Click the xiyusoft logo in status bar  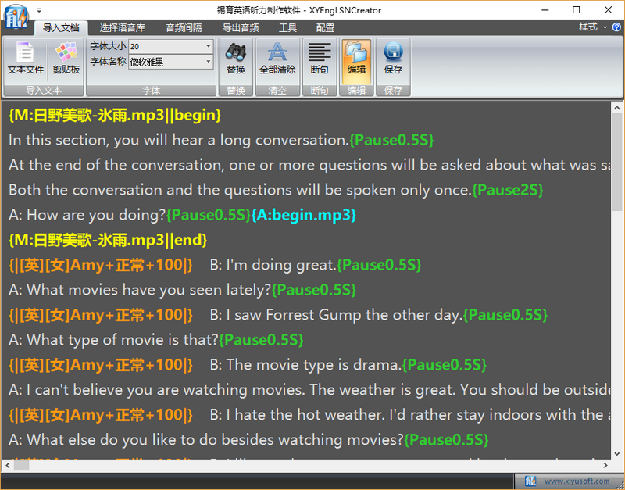(530, 481)
